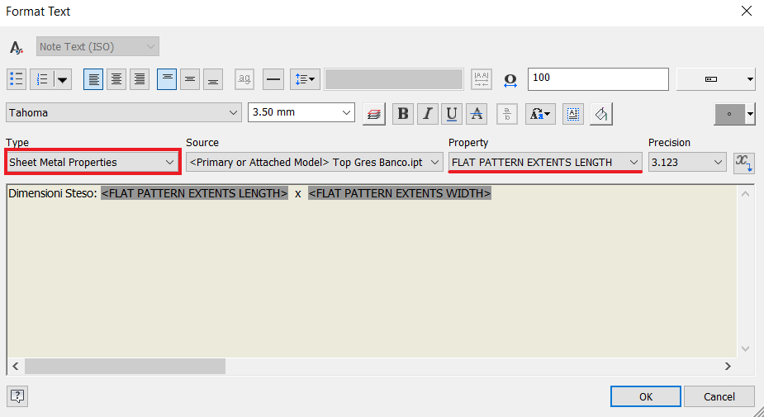Align text to the top

[167, 79]
